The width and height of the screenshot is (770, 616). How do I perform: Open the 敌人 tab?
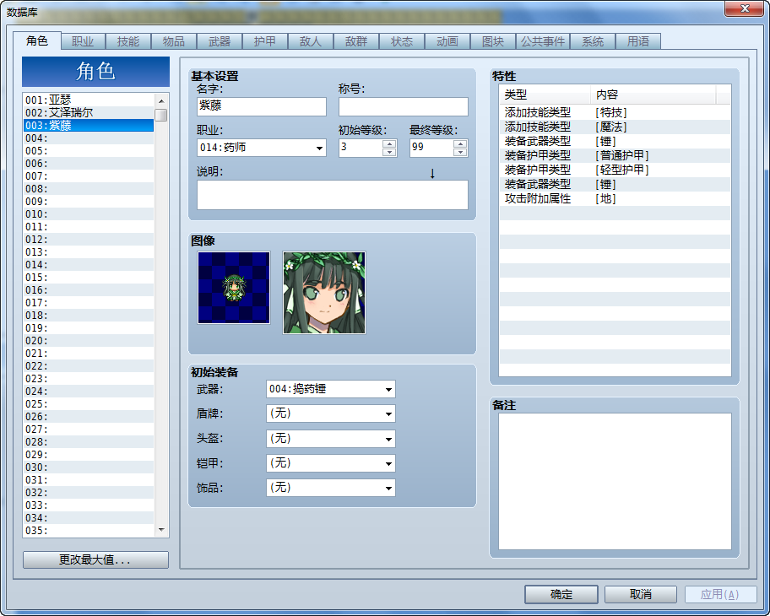coord(311,41)
